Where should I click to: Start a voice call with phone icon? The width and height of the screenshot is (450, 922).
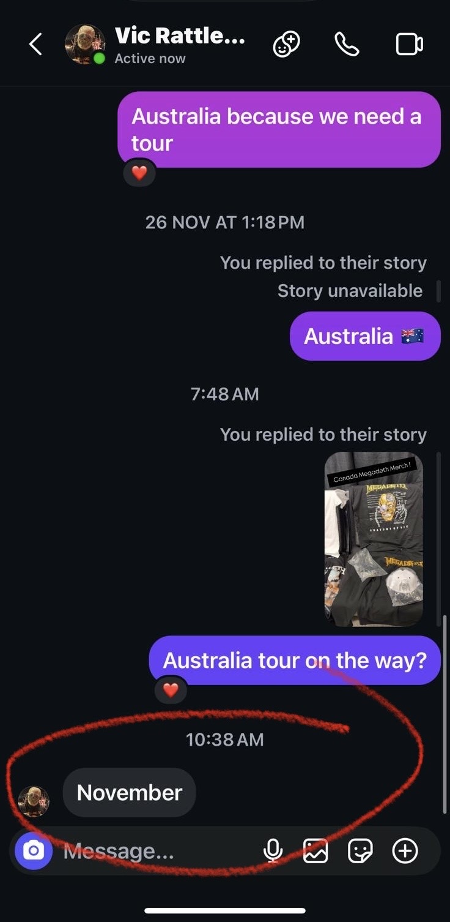tap(347, 44)
